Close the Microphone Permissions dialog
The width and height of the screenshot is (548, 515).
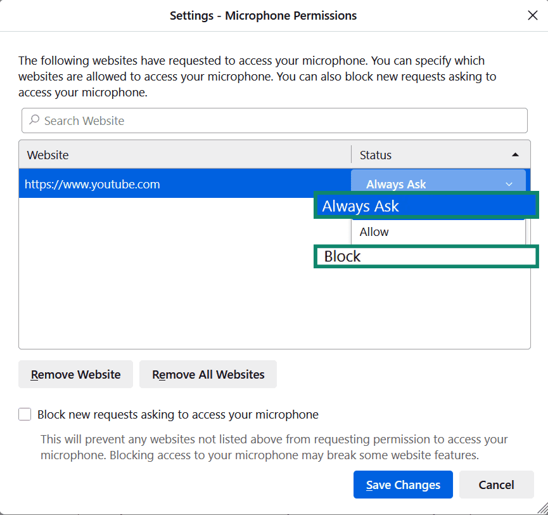pos(533,15)
